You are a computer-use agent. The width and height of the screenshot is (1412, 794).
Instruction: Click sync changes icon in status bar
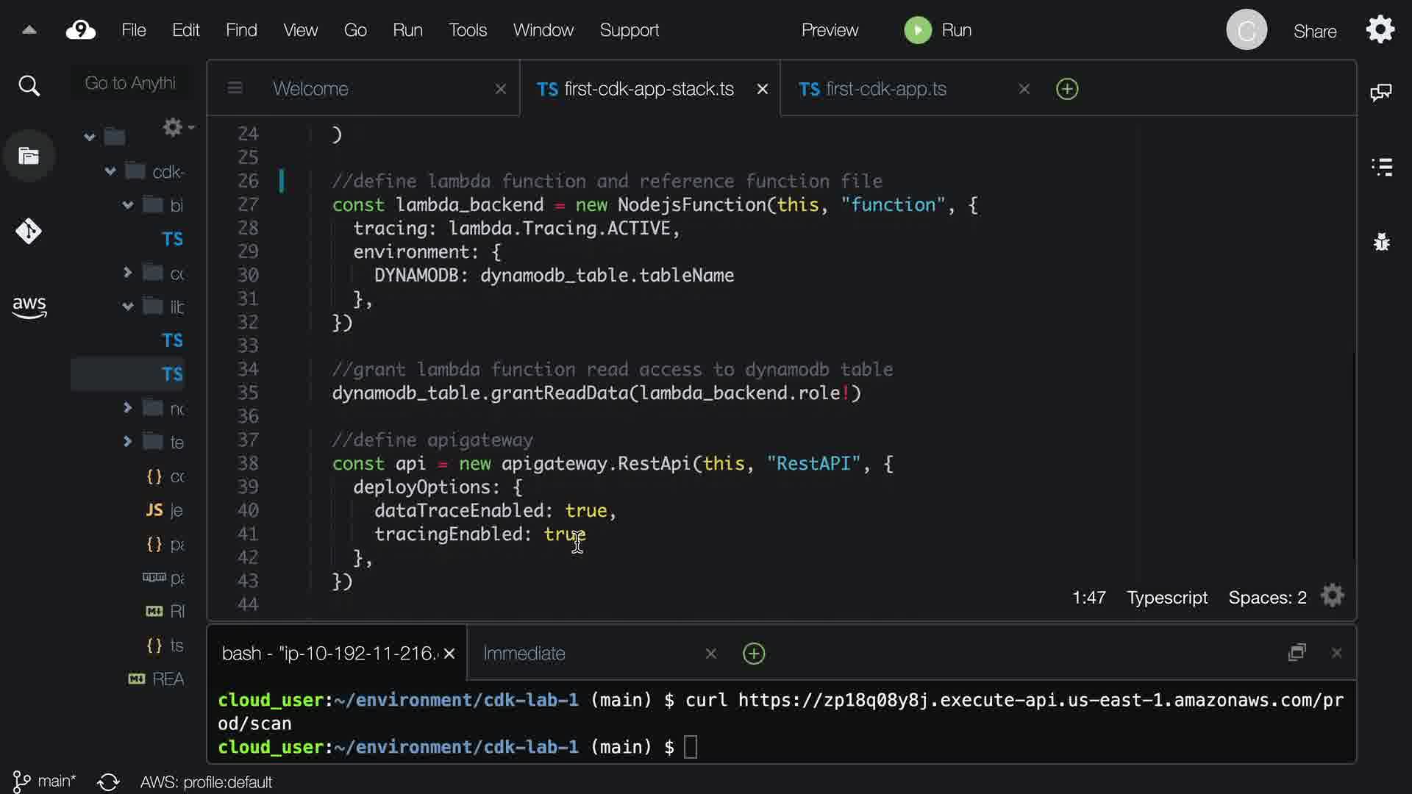108,782
